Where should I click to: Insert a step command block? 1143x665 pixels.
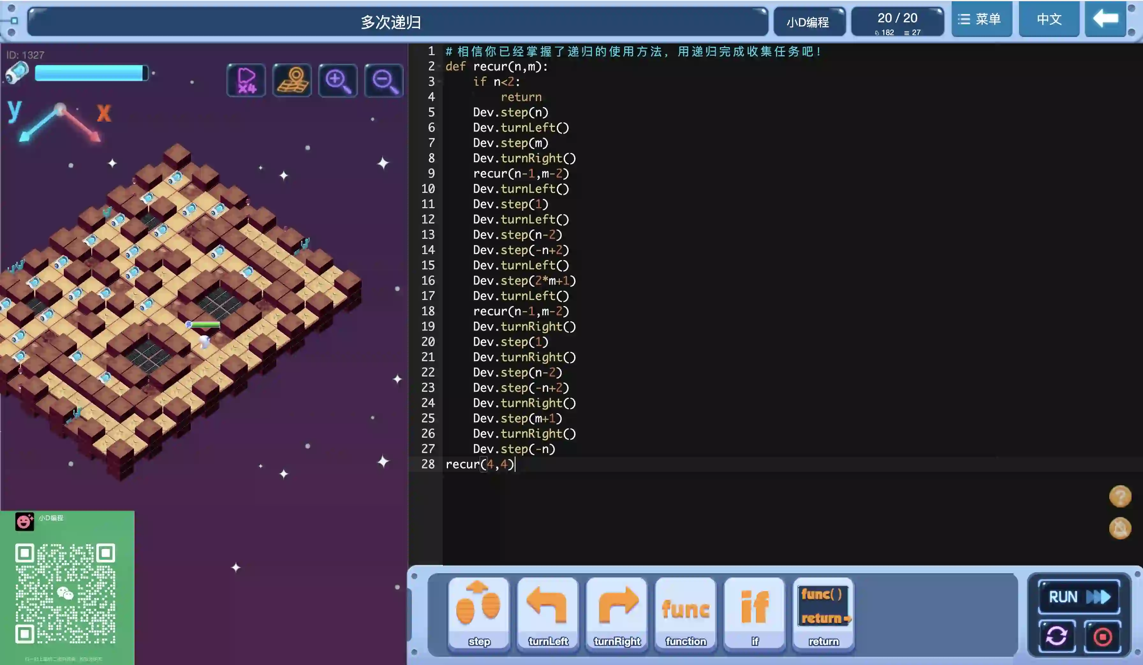(x=479, y=614)
